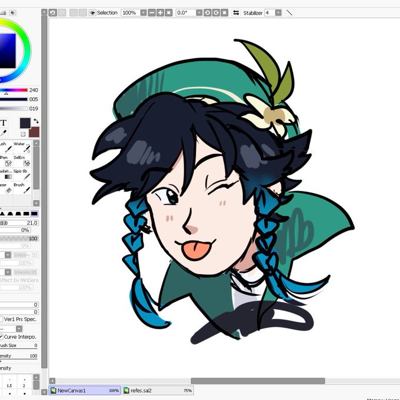The width and height of the screenshot is (400, 400).
Task: Click the canvas horizontal scrollbar thumb
Action: [x=258, y=381]
